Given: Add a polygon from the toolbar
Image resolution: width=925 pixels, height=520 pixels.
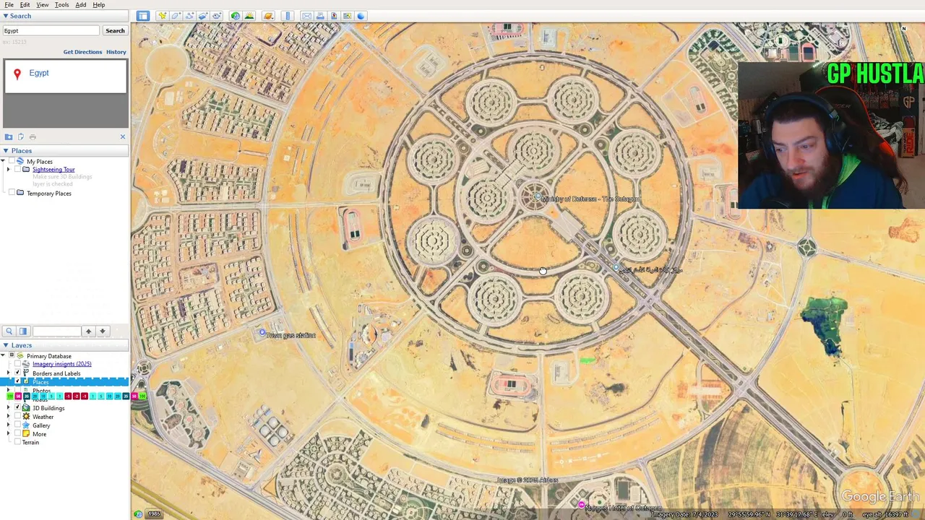Looking at the screenshot, I should pos(176,16).
